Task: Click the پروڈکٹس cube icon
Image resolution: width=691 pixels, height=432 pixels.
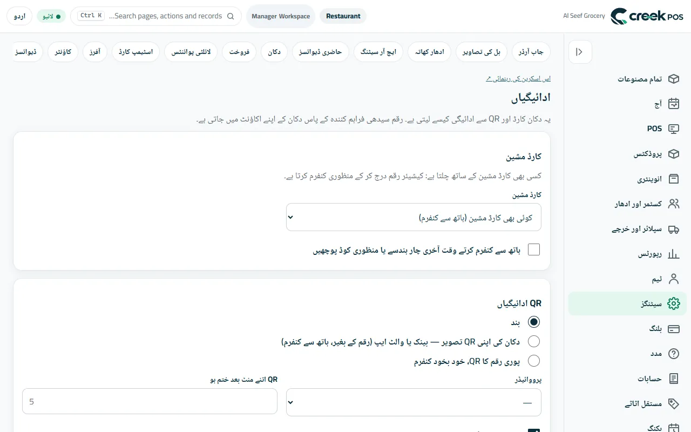Action: tap(673, 154)
